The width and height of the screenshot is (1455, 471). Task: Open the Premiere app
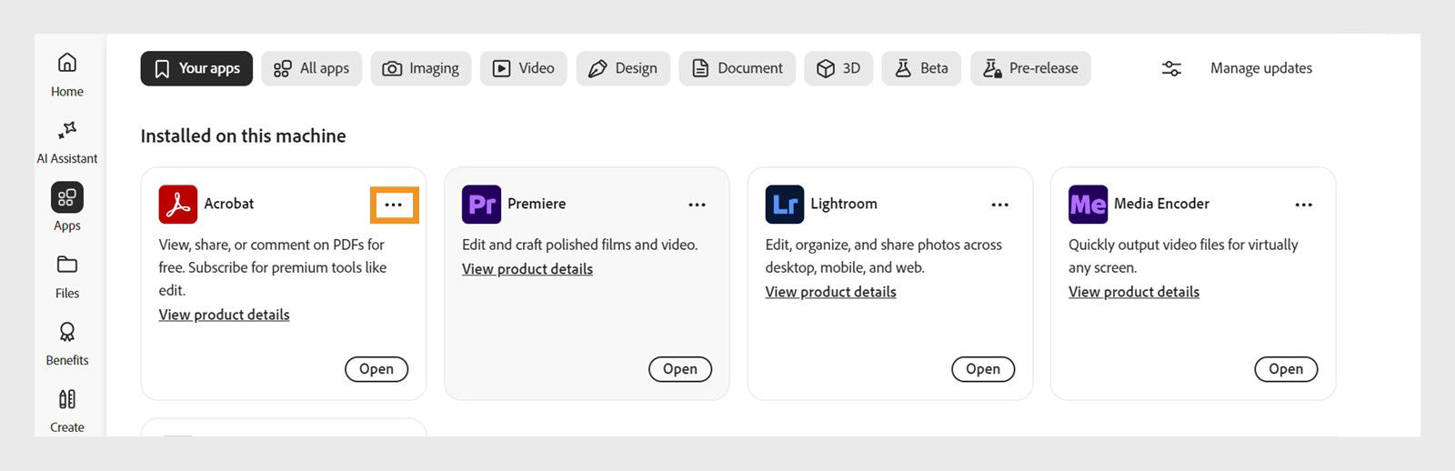[680, 369]
